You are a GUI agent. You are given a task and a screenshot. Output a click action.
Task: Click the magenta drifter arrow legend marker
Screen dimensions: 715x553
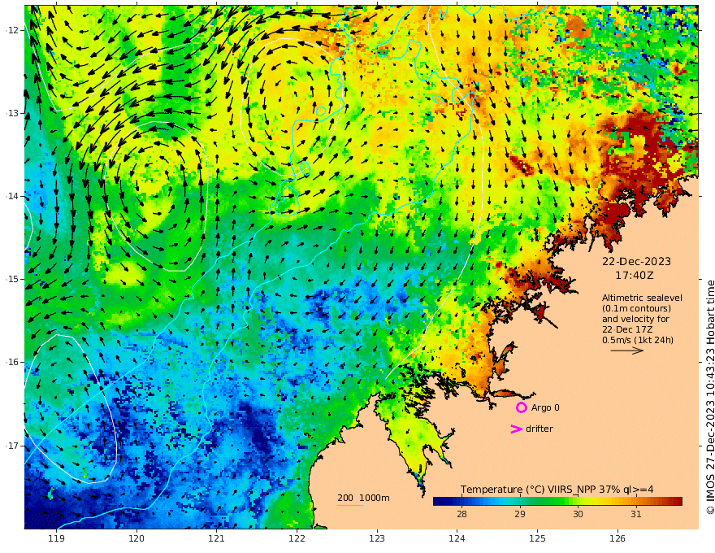click(x=516, y=429)
